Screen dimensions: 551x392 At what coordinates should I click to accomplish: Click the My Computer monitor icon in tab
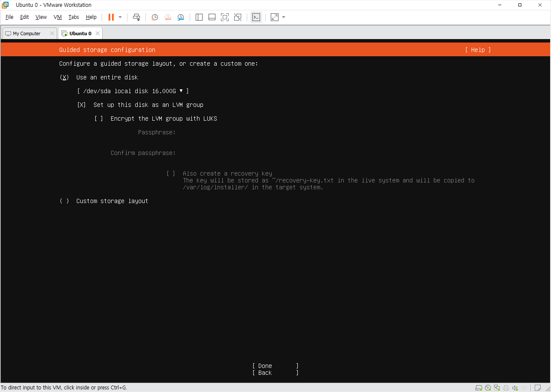tap(8, 33)
